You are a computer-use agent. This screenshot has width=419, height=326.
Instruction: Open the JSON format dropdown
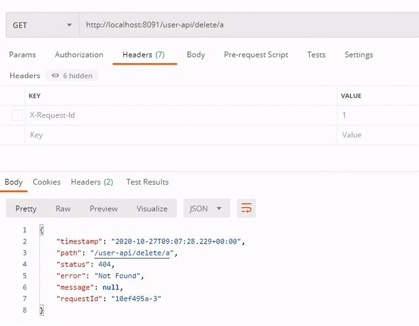tap(207, 208)
